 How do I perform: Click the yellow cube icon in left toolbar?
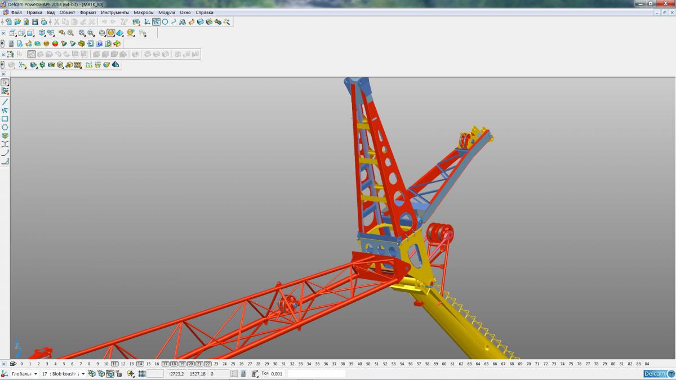[5, 136]
